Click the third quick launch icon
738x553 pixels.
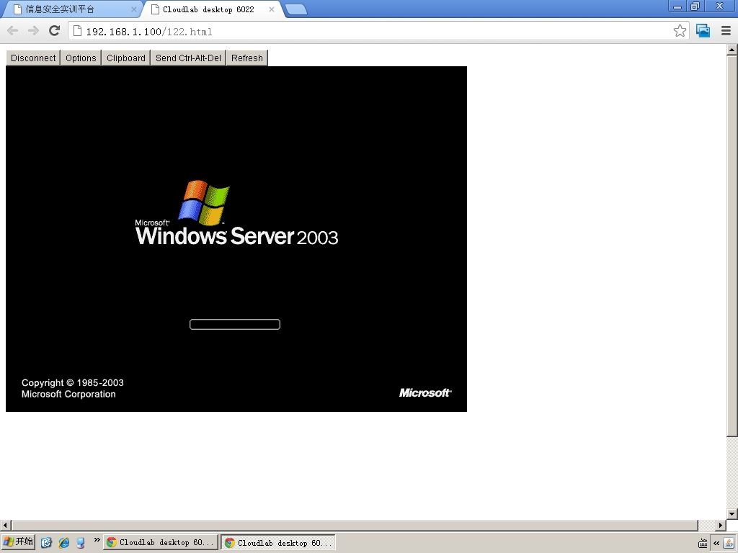pyautogui.click(x=81, y=542)
